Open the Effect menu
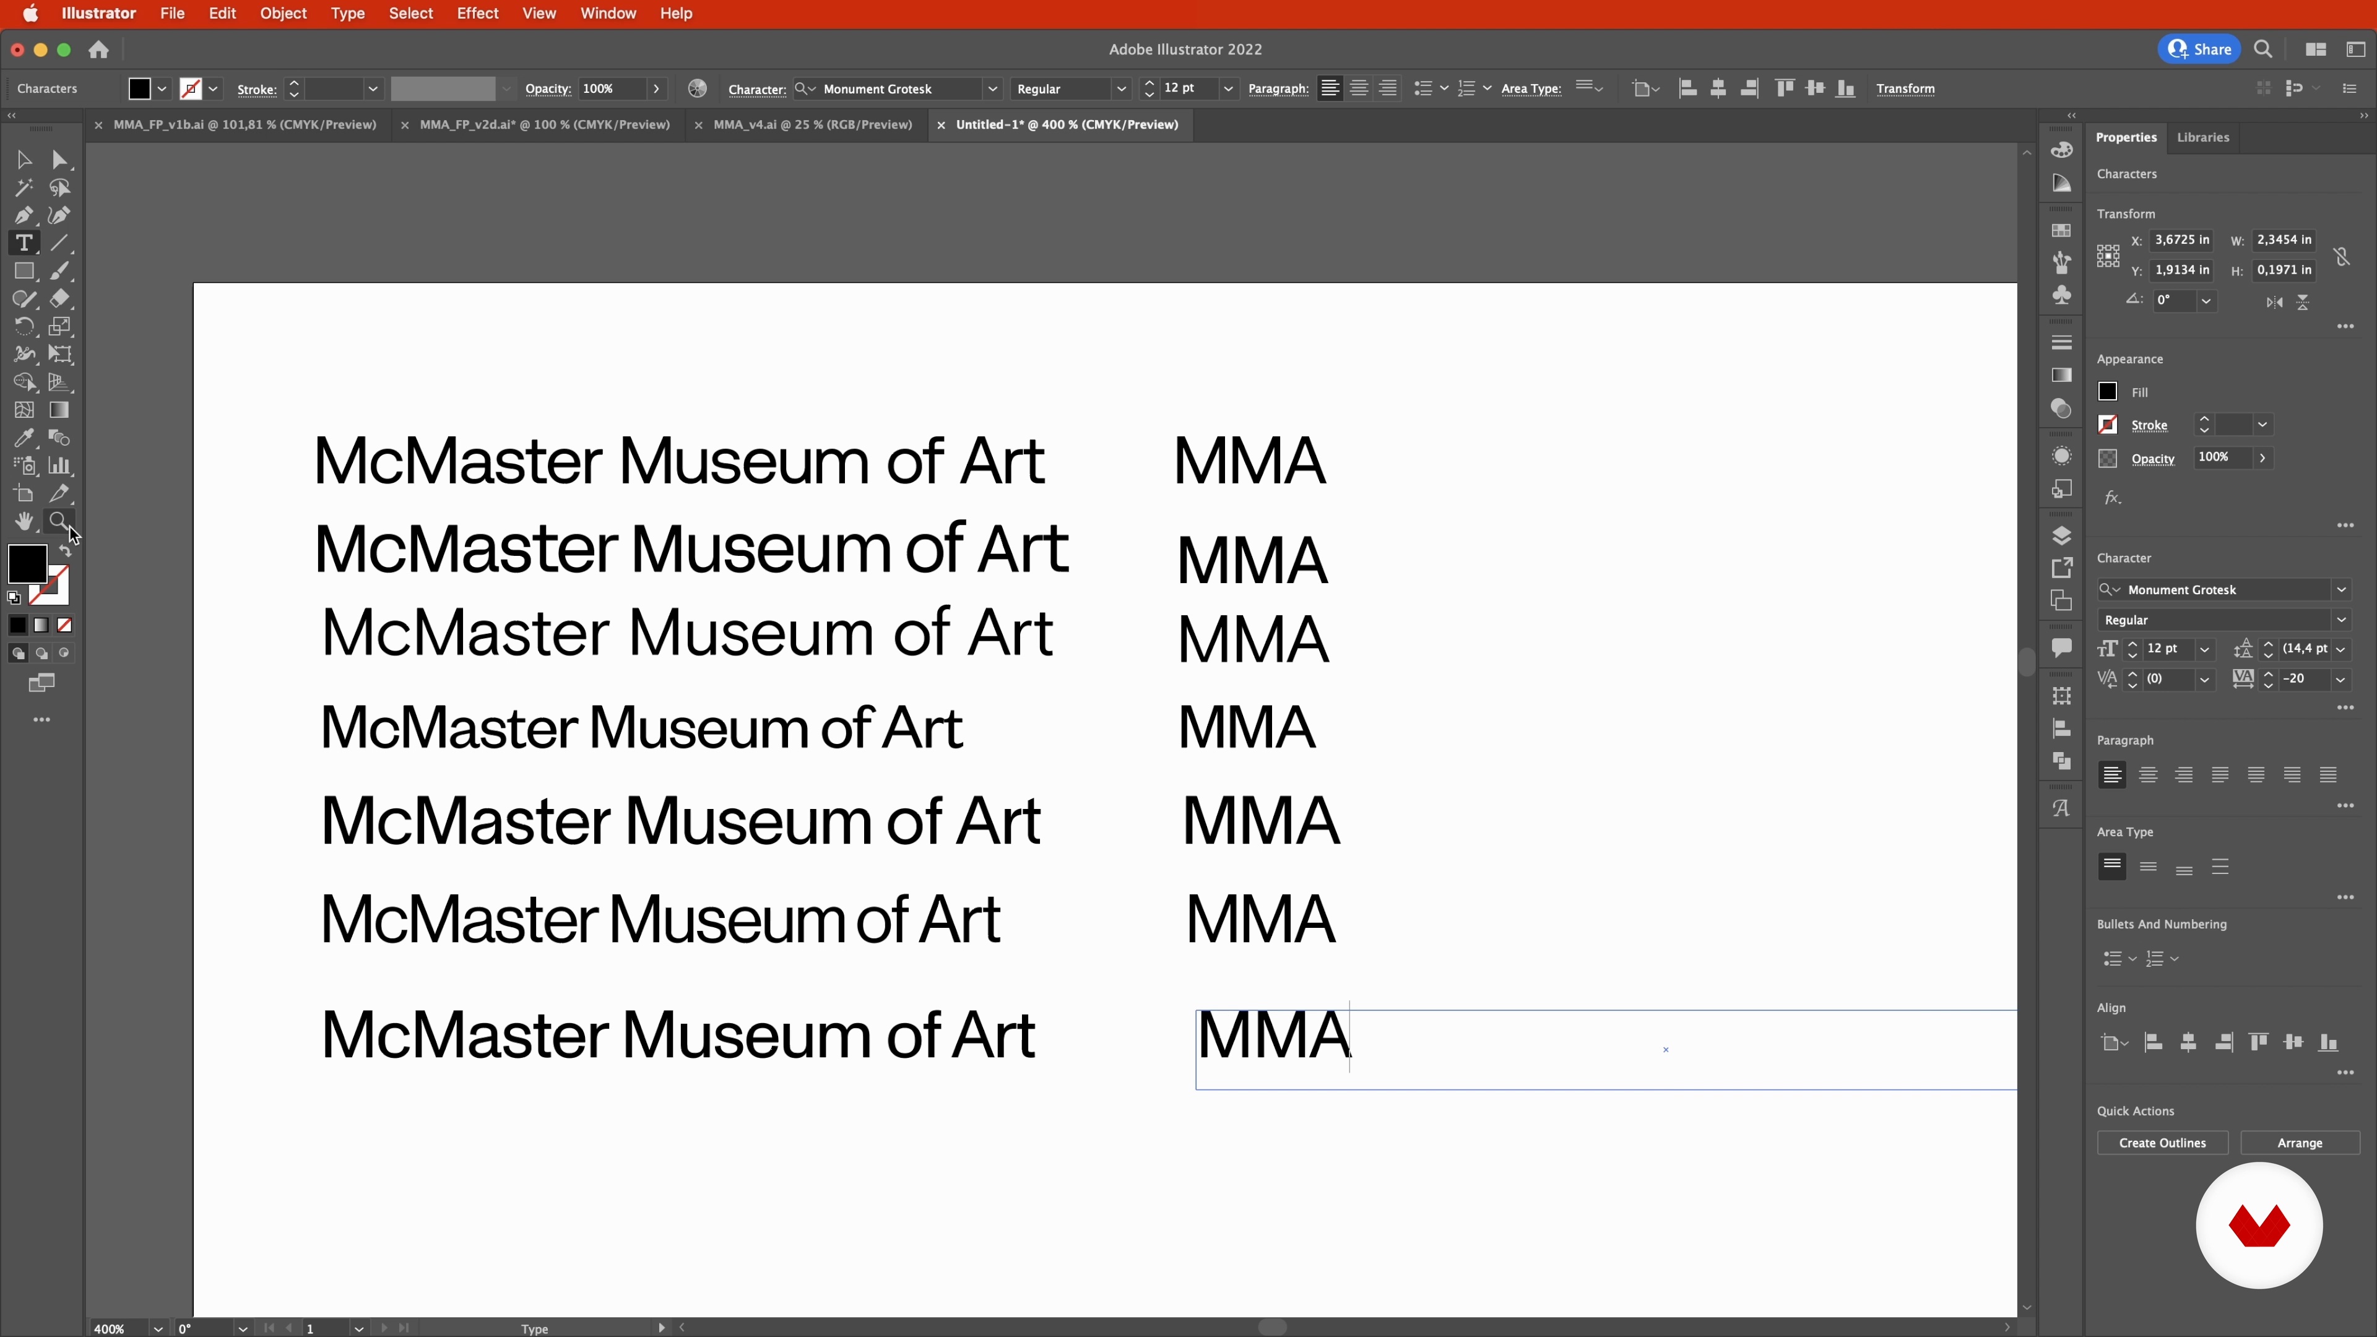This screenshot has width=2377, height=1337. point(477,13)
